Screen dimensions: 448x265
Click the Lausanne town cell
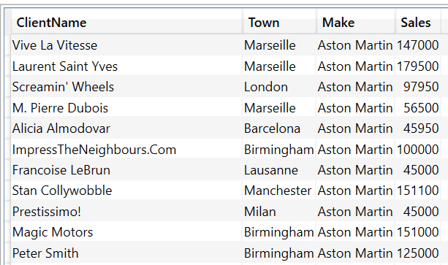coord(279,170)
